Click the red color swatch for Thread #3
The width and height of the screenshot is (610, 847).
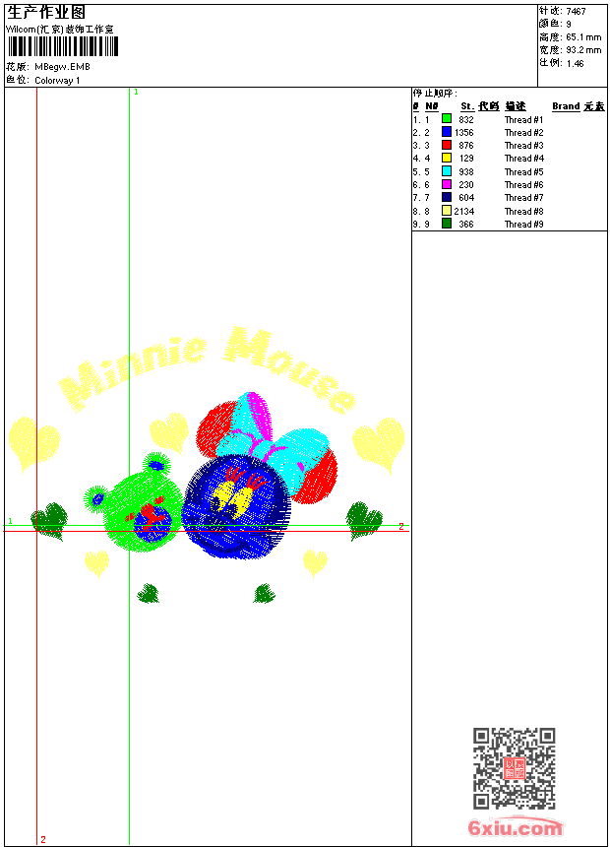pos(447,145)
